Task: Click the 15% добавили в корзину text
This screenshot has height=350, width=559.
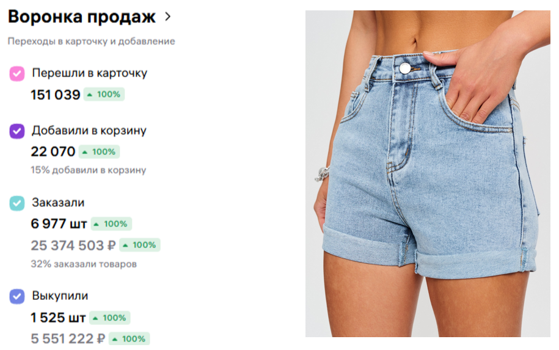Action: point(89,170)
